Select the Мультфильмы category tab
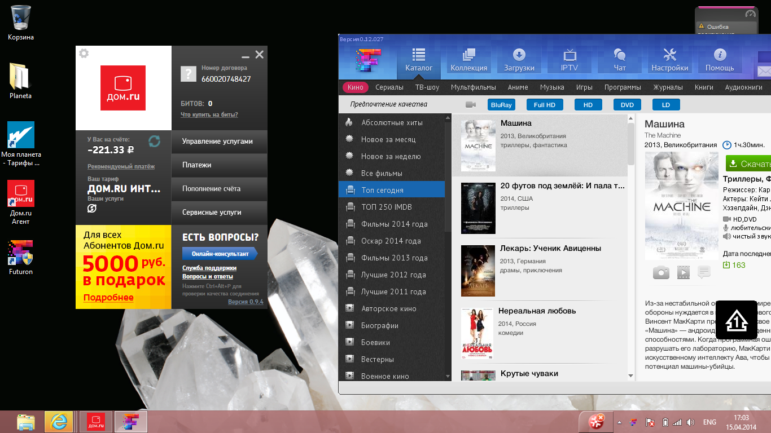This screenshot has height=433, width=771. 474,87
